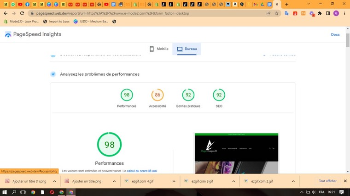Open the website screenshot thumbnail

tap(236, 153)
